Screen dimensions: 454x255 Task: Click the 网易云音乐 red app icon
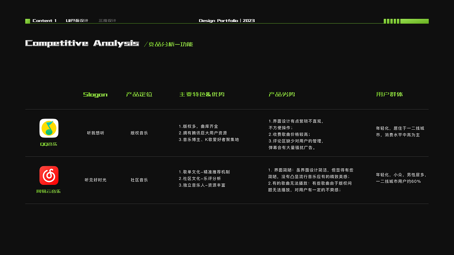coord(49,175)
